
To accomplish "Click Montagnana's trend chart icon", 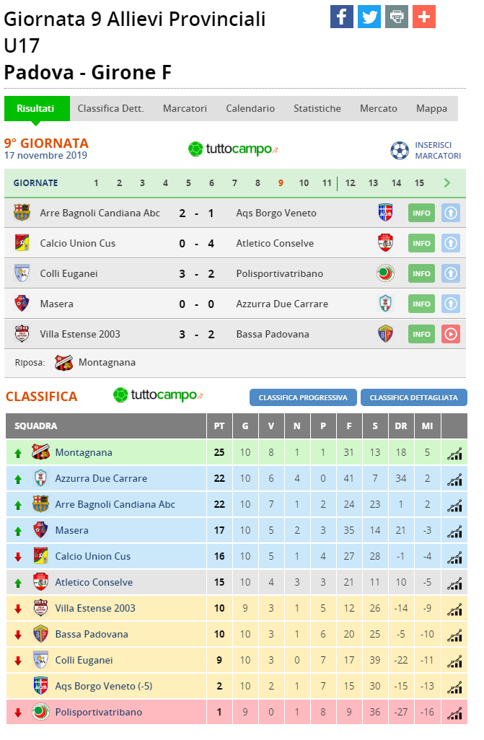I will [454, 453].
